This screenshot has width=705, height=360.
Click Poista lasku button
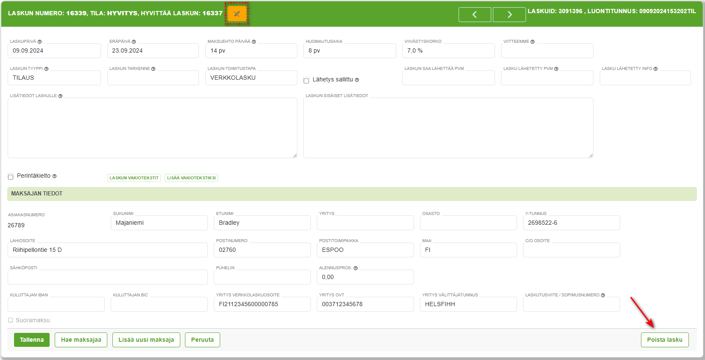pyautogui.click(x=665, y=340)
